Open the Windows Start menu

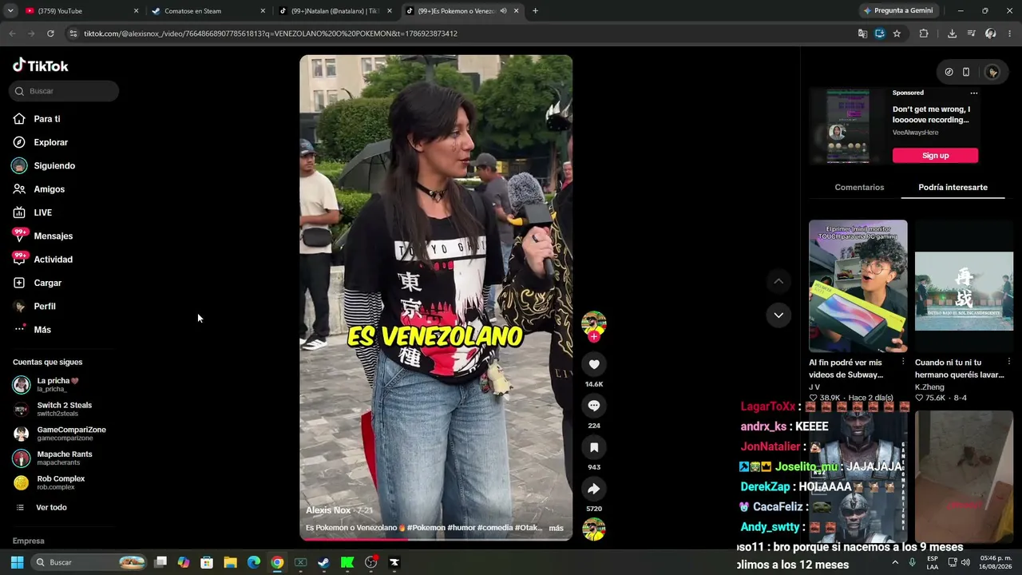point(17,562)
